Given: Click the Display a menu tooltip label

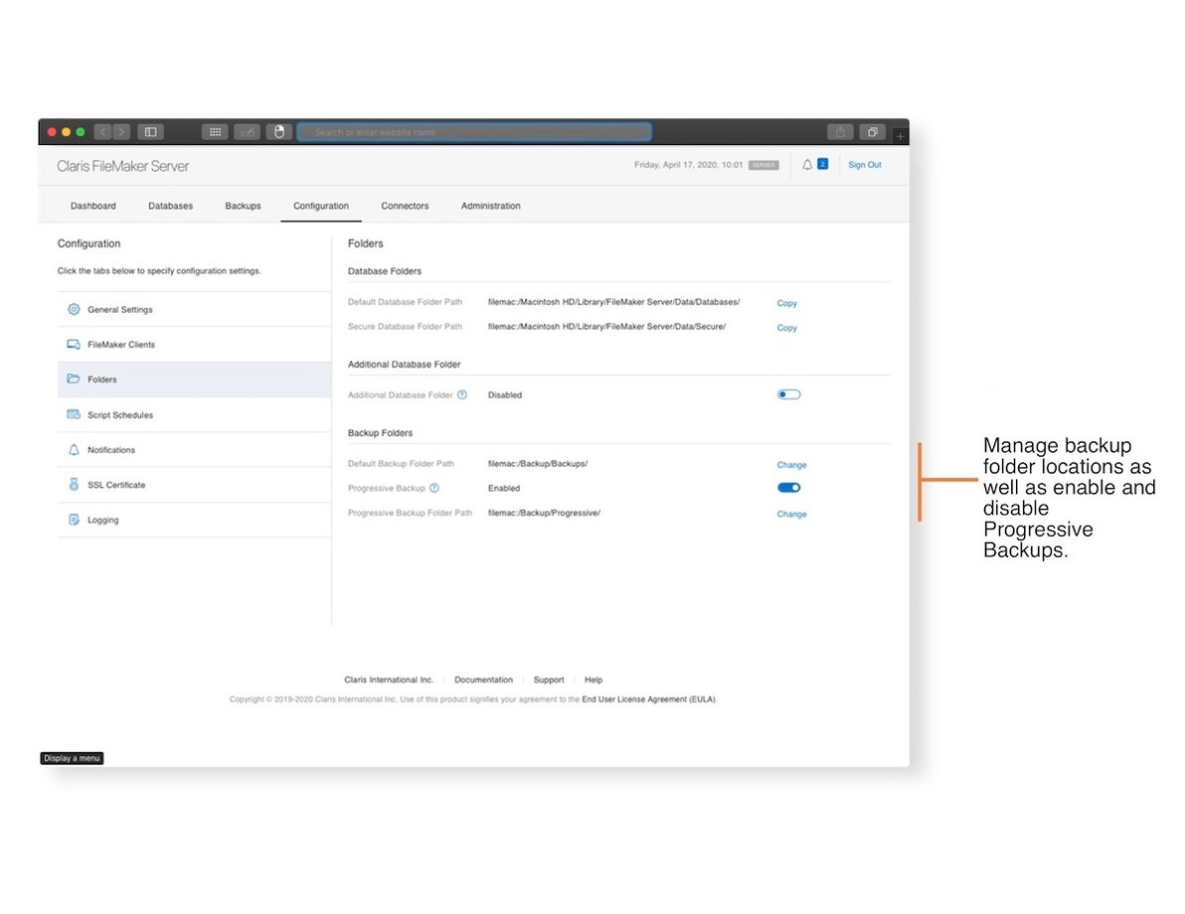Looking at the screenshot, I should click(x=72, y=758).
